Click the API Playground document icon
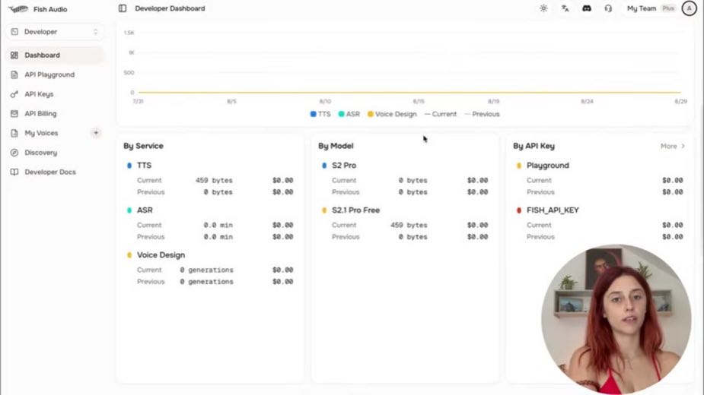This screenshot has height=395, width=704. pyautogui.click(x=14, y=74)
